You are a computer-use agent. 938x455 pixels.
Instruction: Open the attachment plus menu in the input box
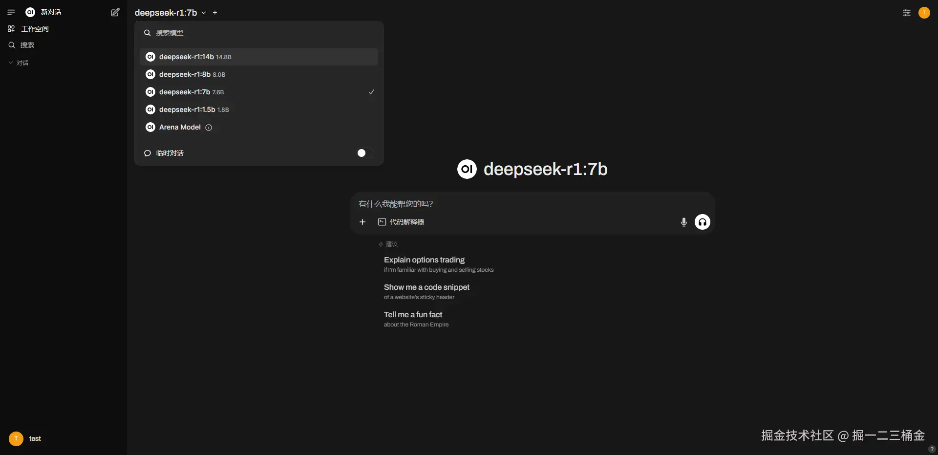pyautogui.click(x=362, y=222)
